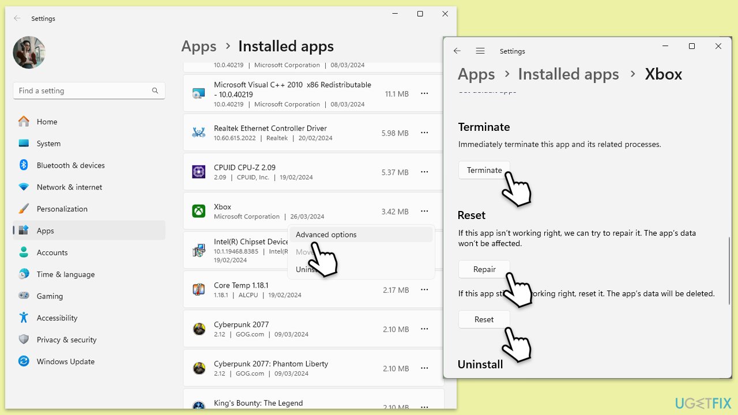
Task: Select Advanced options in context menu
Action: click(x=326, y=235)
